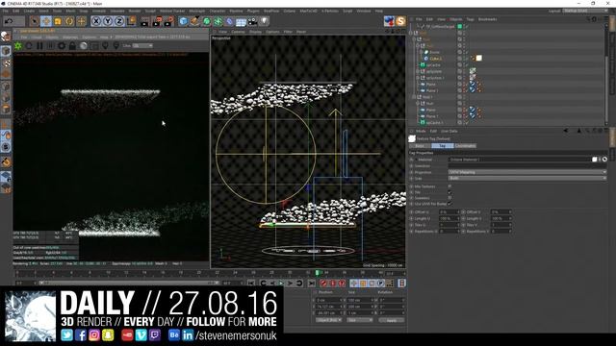
Task: Click the green Play forward button
Action: click(281, 283)
